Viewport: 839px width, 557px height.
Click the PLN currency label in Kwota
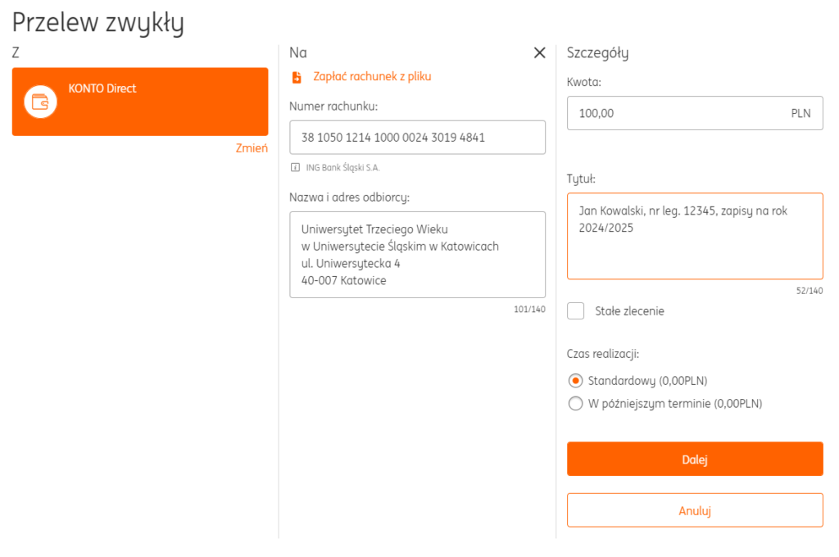pyautogui.click(x=800, y=113)
